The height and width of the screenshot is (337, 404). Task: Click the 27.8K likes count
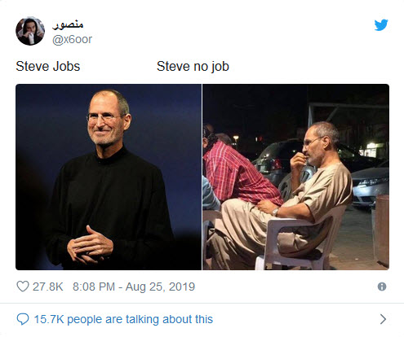click(x=48, y=287)
